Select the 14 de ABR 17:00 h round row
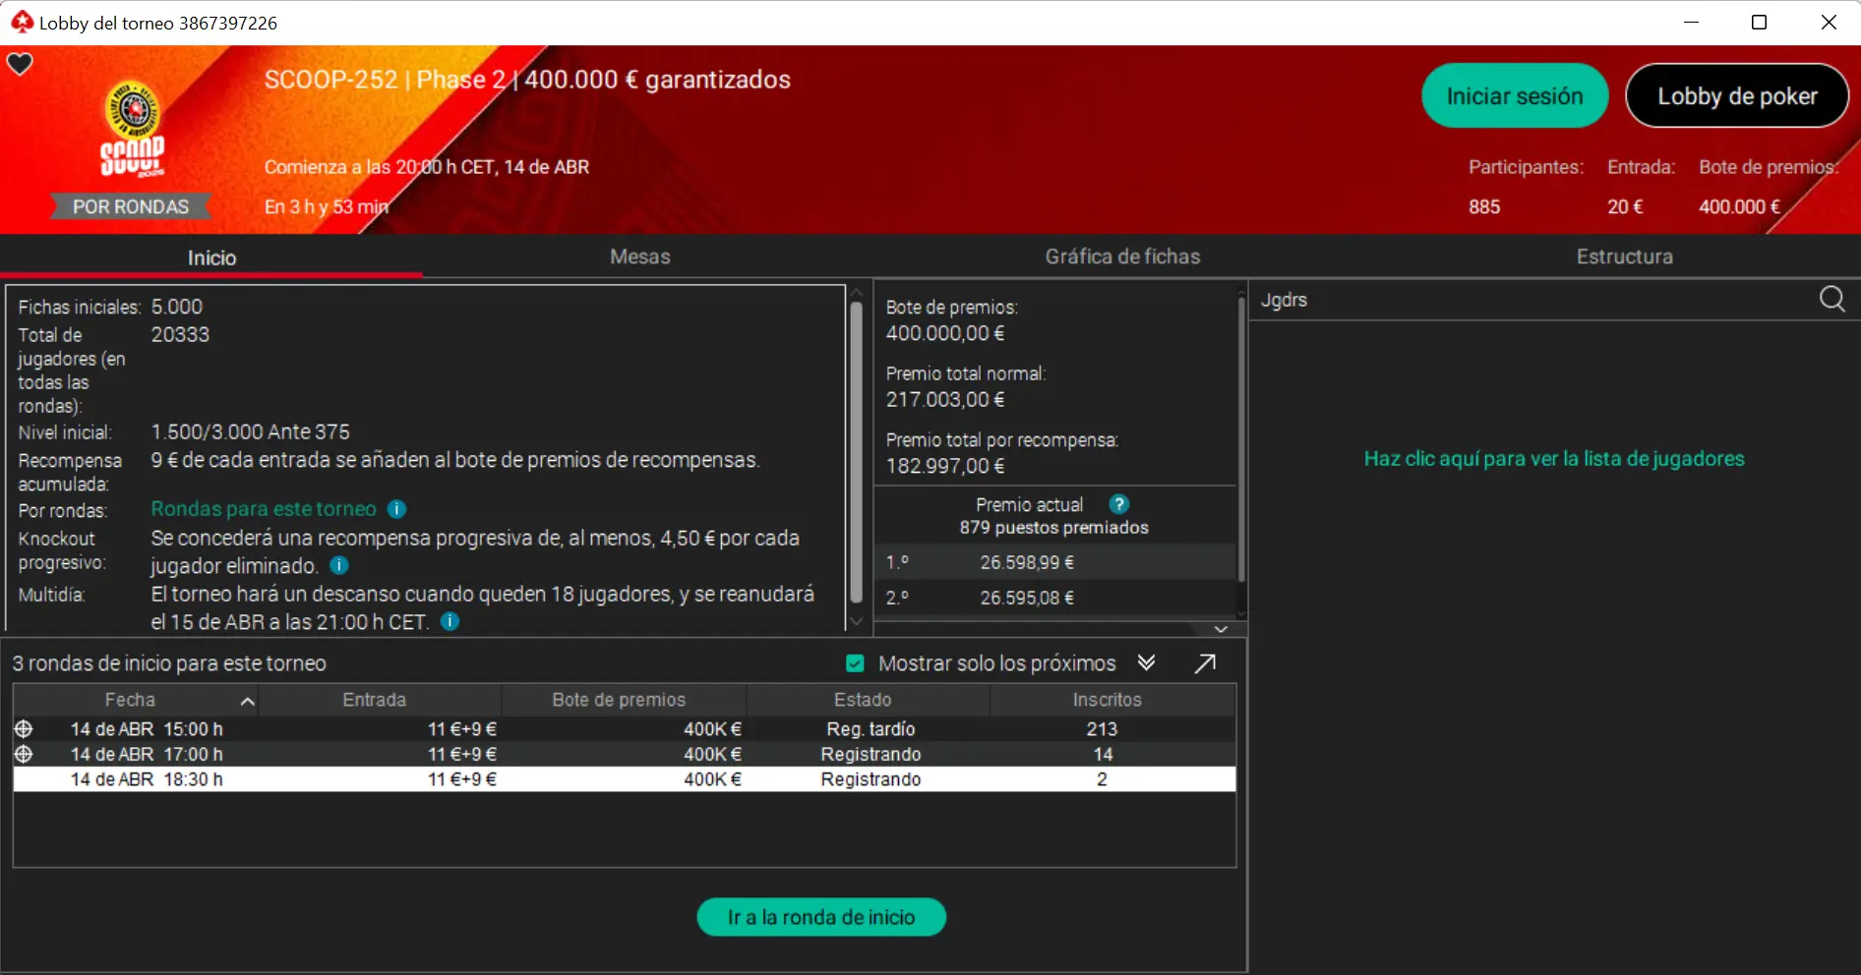 pos(625,754)
